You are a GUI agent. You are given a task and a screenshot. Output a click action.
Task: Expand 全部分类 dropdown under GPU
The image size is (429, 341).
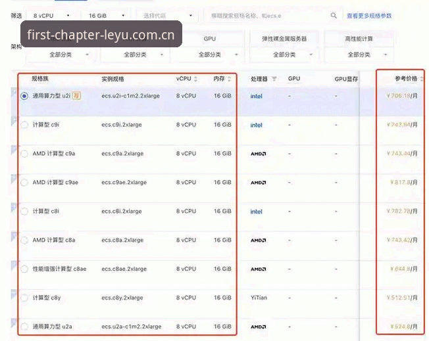pyautogui.click(x=210, y=55)
